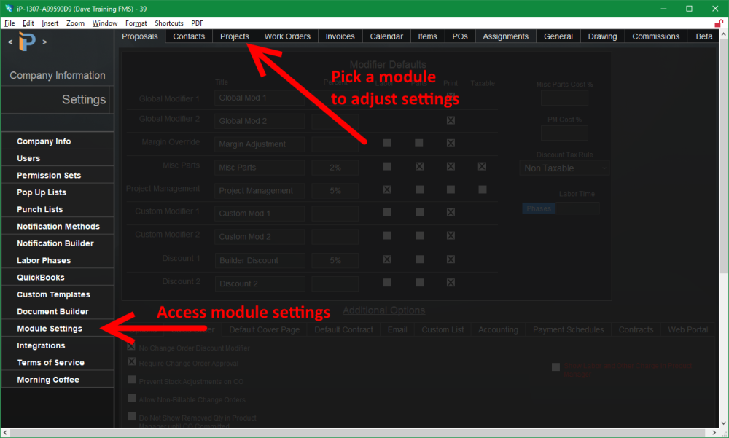Click the Misc Parts Cost % input field

click(x=564, y=98)
